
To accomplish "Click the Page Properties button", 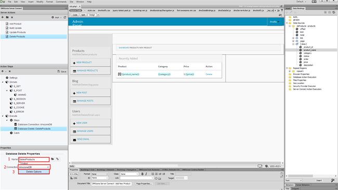I will (x=144, y=184).
